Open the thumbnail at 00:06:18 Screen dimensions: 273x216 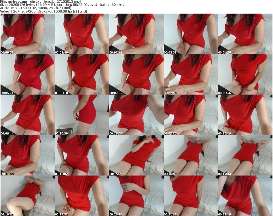pyautogui.click(x=82, y=74)
